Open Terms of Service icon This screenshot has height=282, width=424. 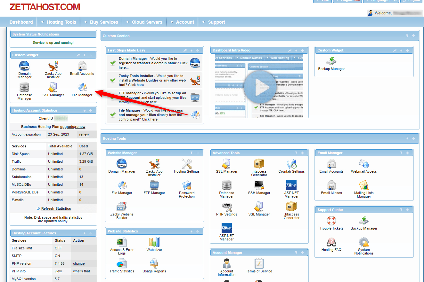(259, 266)
